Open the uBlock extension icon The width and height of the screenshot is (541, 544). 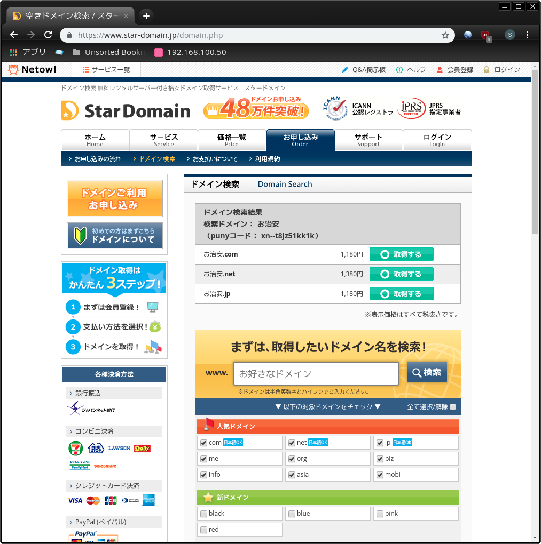tap(486, 35)
